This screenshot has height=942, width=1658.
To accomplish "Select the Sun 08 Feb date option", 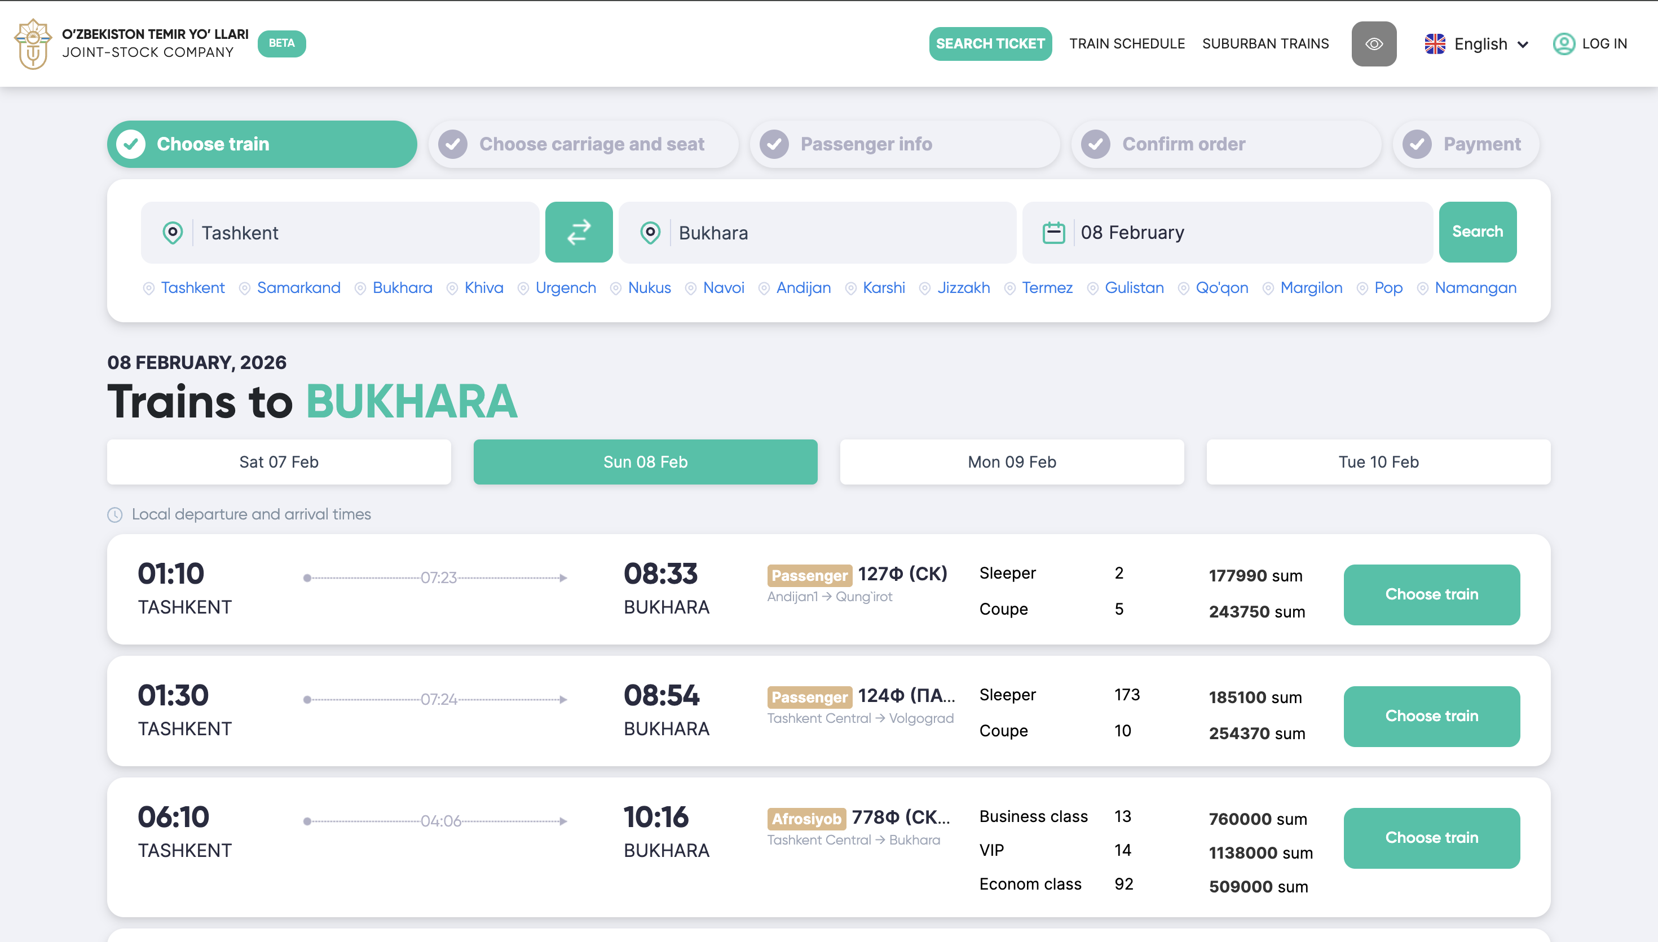I will click(645, 462).
